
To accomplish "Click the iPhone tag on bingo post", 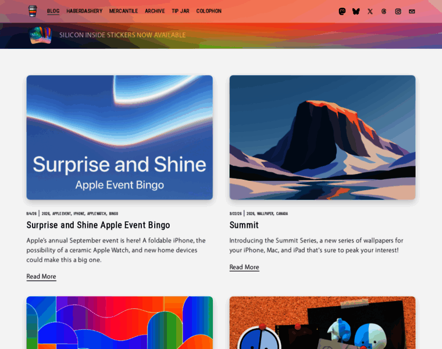I will [x=79, y=213].
